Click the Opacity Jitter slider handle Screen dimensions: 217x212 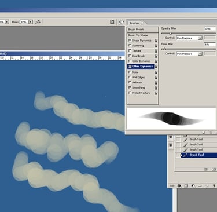point(171,34)
